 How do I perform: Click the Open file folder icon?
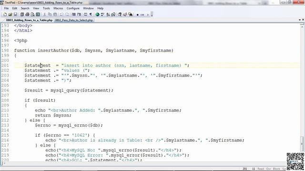click(x=10, y=15)
